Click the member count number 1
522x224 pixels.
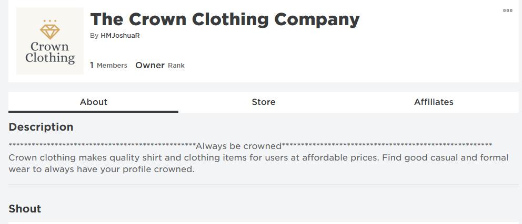(92, 66)
